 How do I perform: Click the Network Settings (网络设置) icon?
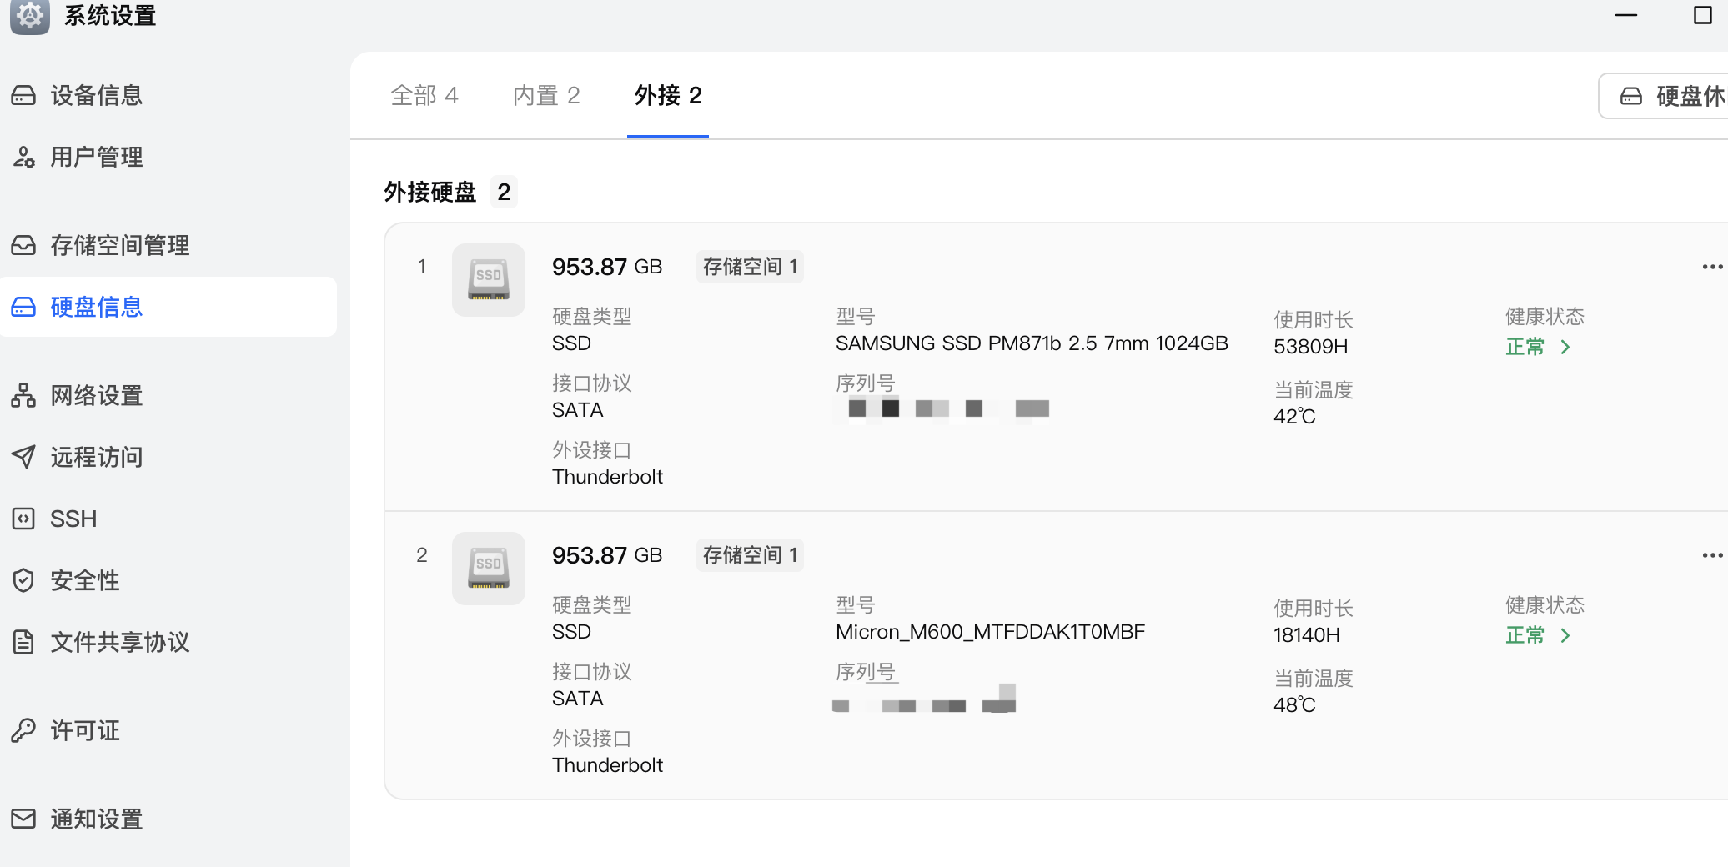(x=23, y=396)
